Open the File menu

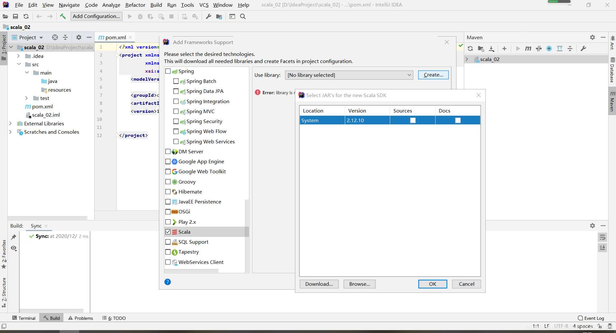[x=19, y=5]
